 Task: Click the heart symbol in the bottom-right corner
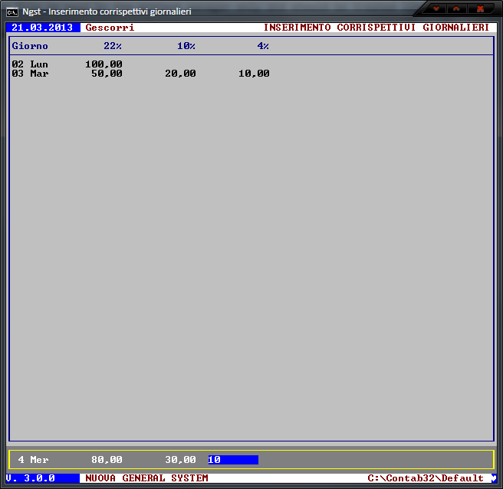coord(493,478)
